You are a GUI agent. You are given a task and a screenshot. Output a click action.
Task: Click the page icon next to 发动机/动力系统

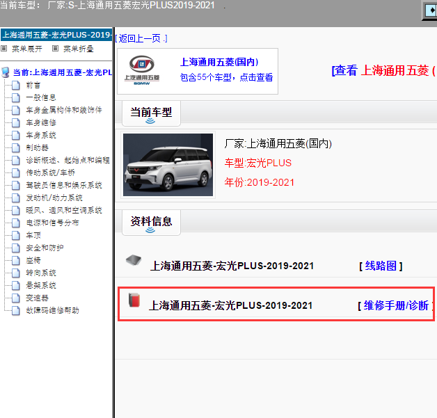pyautogui.click(x=16, y=198)
